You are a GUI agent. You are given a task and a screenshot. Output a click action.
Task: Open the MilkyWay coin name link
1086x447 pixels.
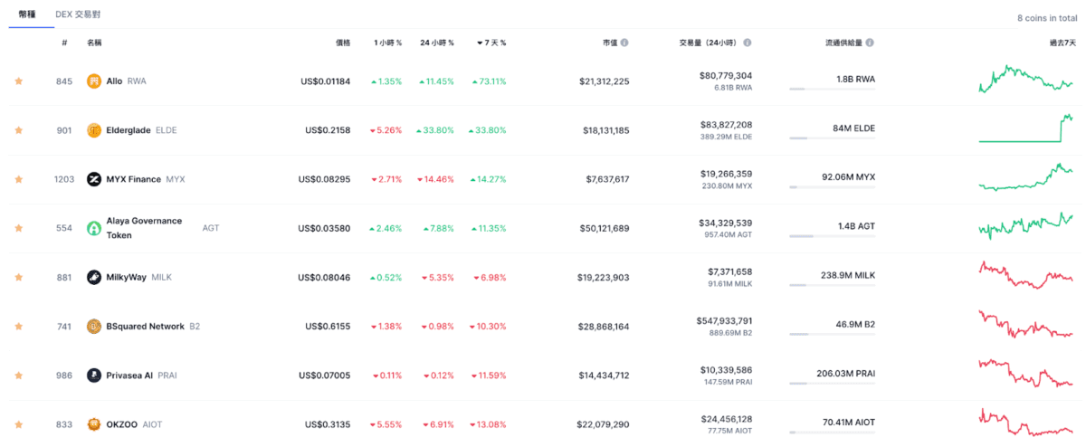tap(126, 278)
